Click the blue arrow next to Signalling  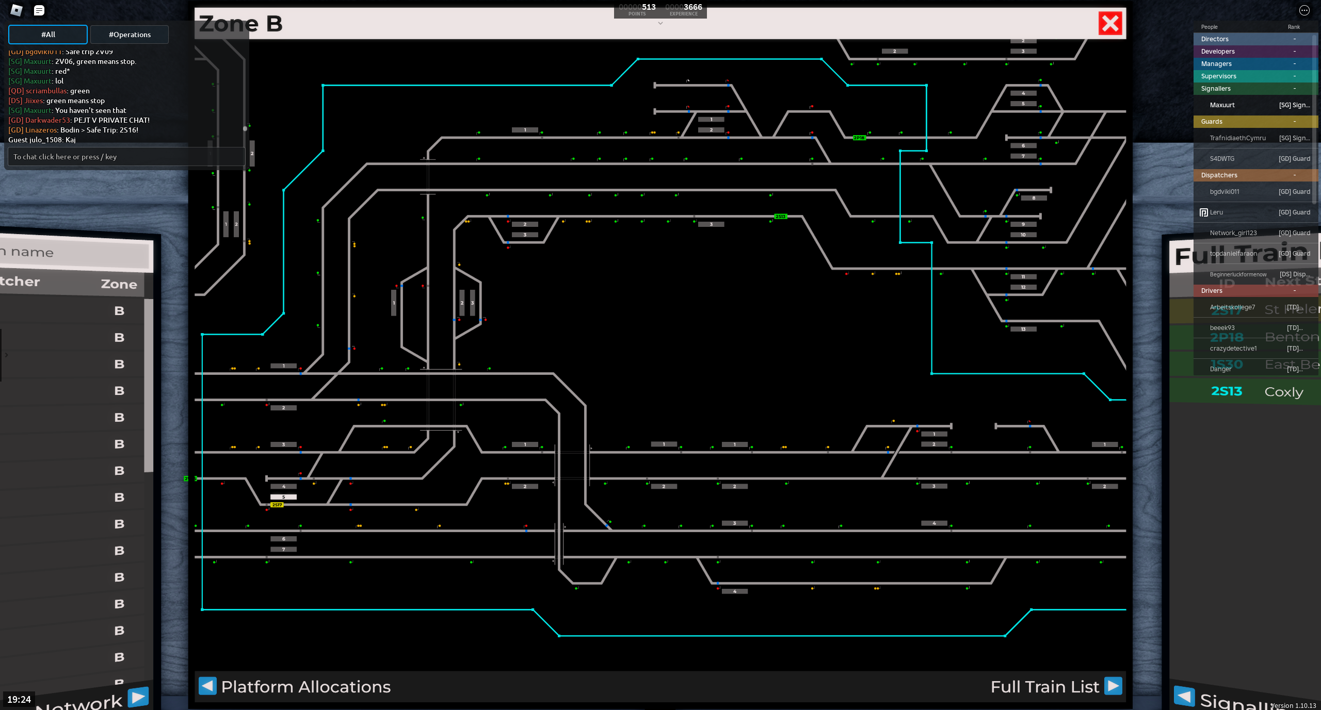[x=1184, y=696]
